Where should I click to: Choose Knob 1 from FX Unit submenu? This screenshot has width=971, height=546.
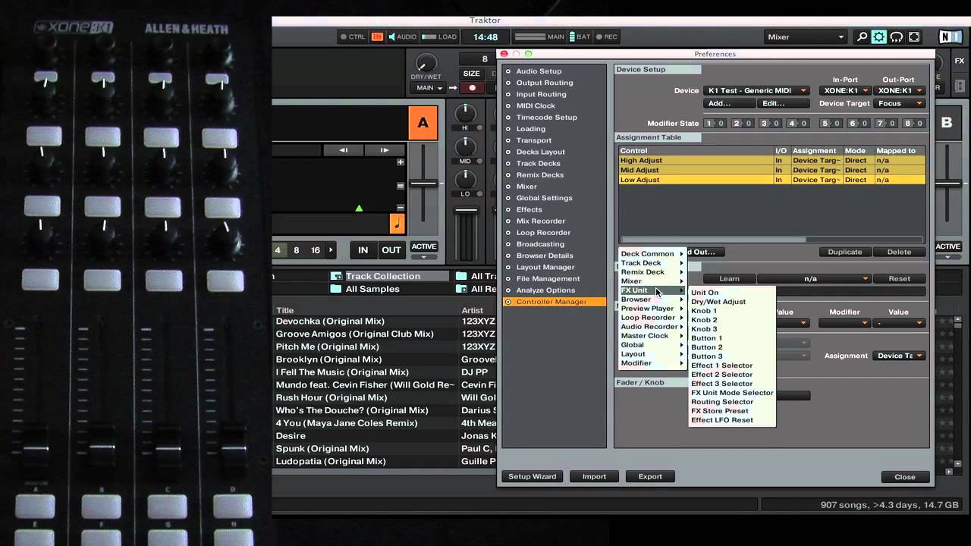(x=703, y=311)
